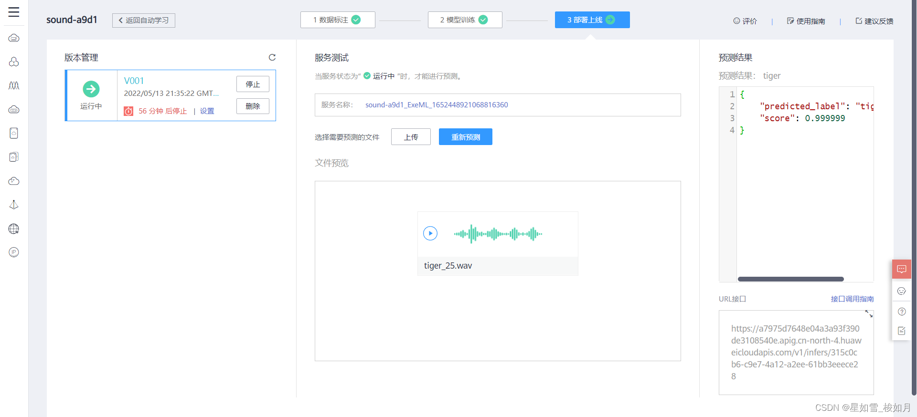The image size is (917, 417).
Task: Stop the V001 service
Action: 253,84
